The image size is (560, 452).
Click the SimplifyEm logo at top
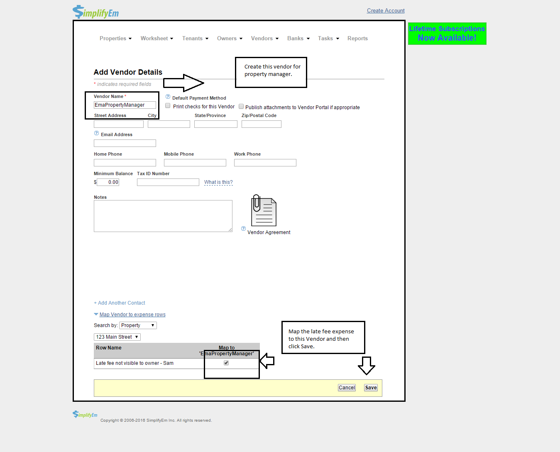point(95,12)
